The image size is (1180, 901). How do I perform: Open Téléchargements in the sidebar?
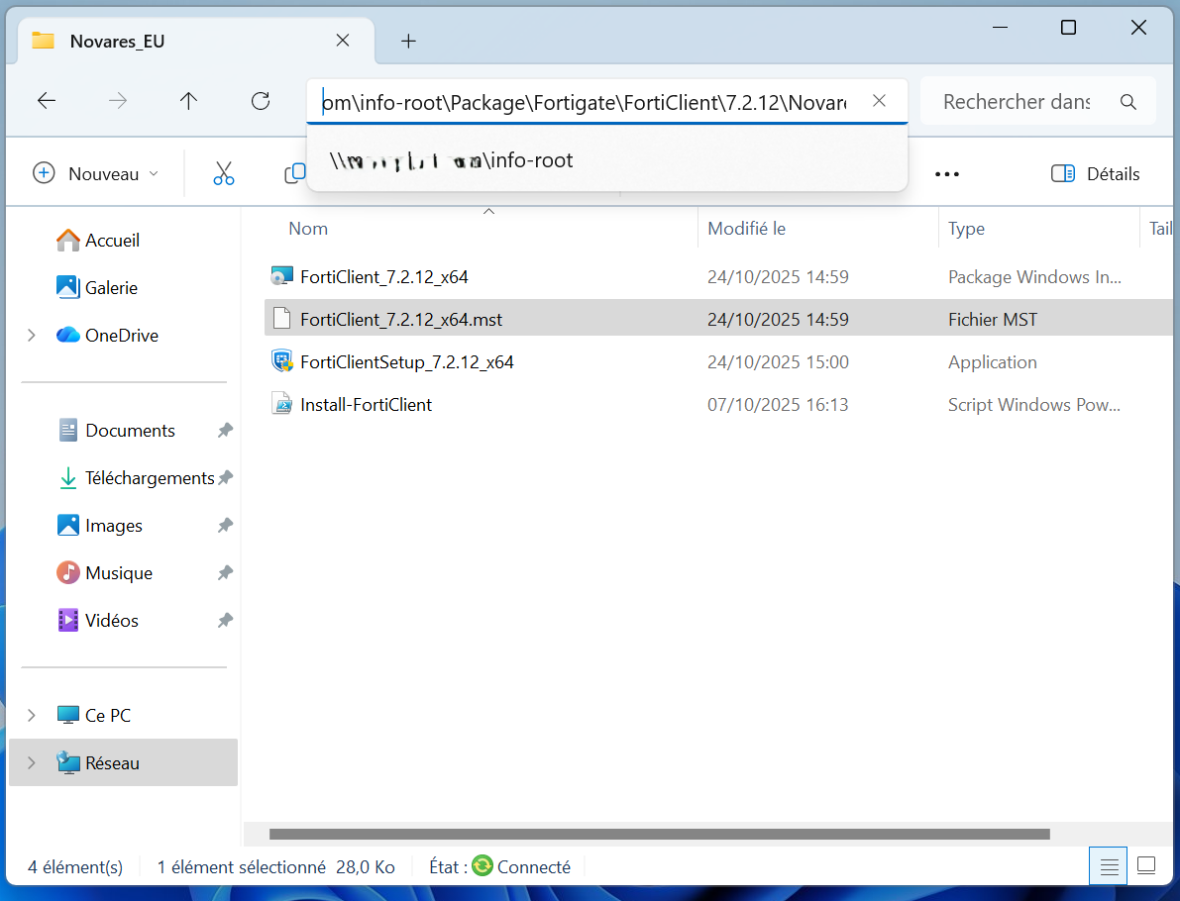[149, 478]
